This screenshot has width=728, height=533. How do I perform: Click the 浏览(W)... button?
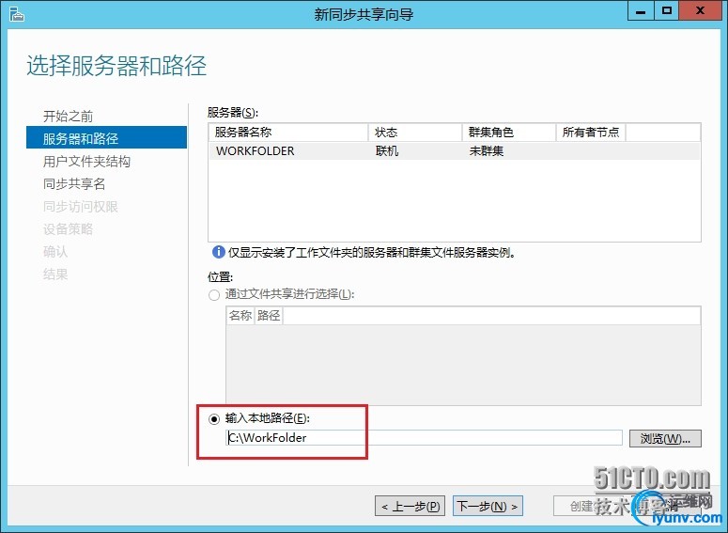pos(665,438)
